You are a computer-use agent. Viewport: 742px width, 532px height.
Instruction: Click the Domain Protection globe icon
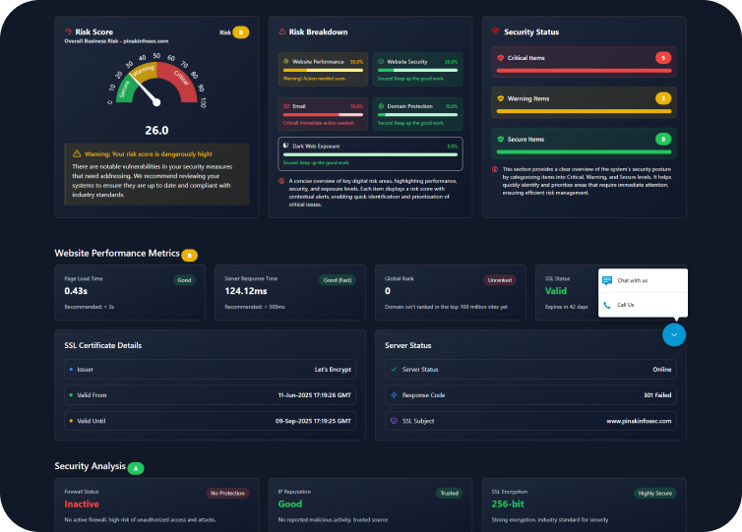[x=381, y=106]
